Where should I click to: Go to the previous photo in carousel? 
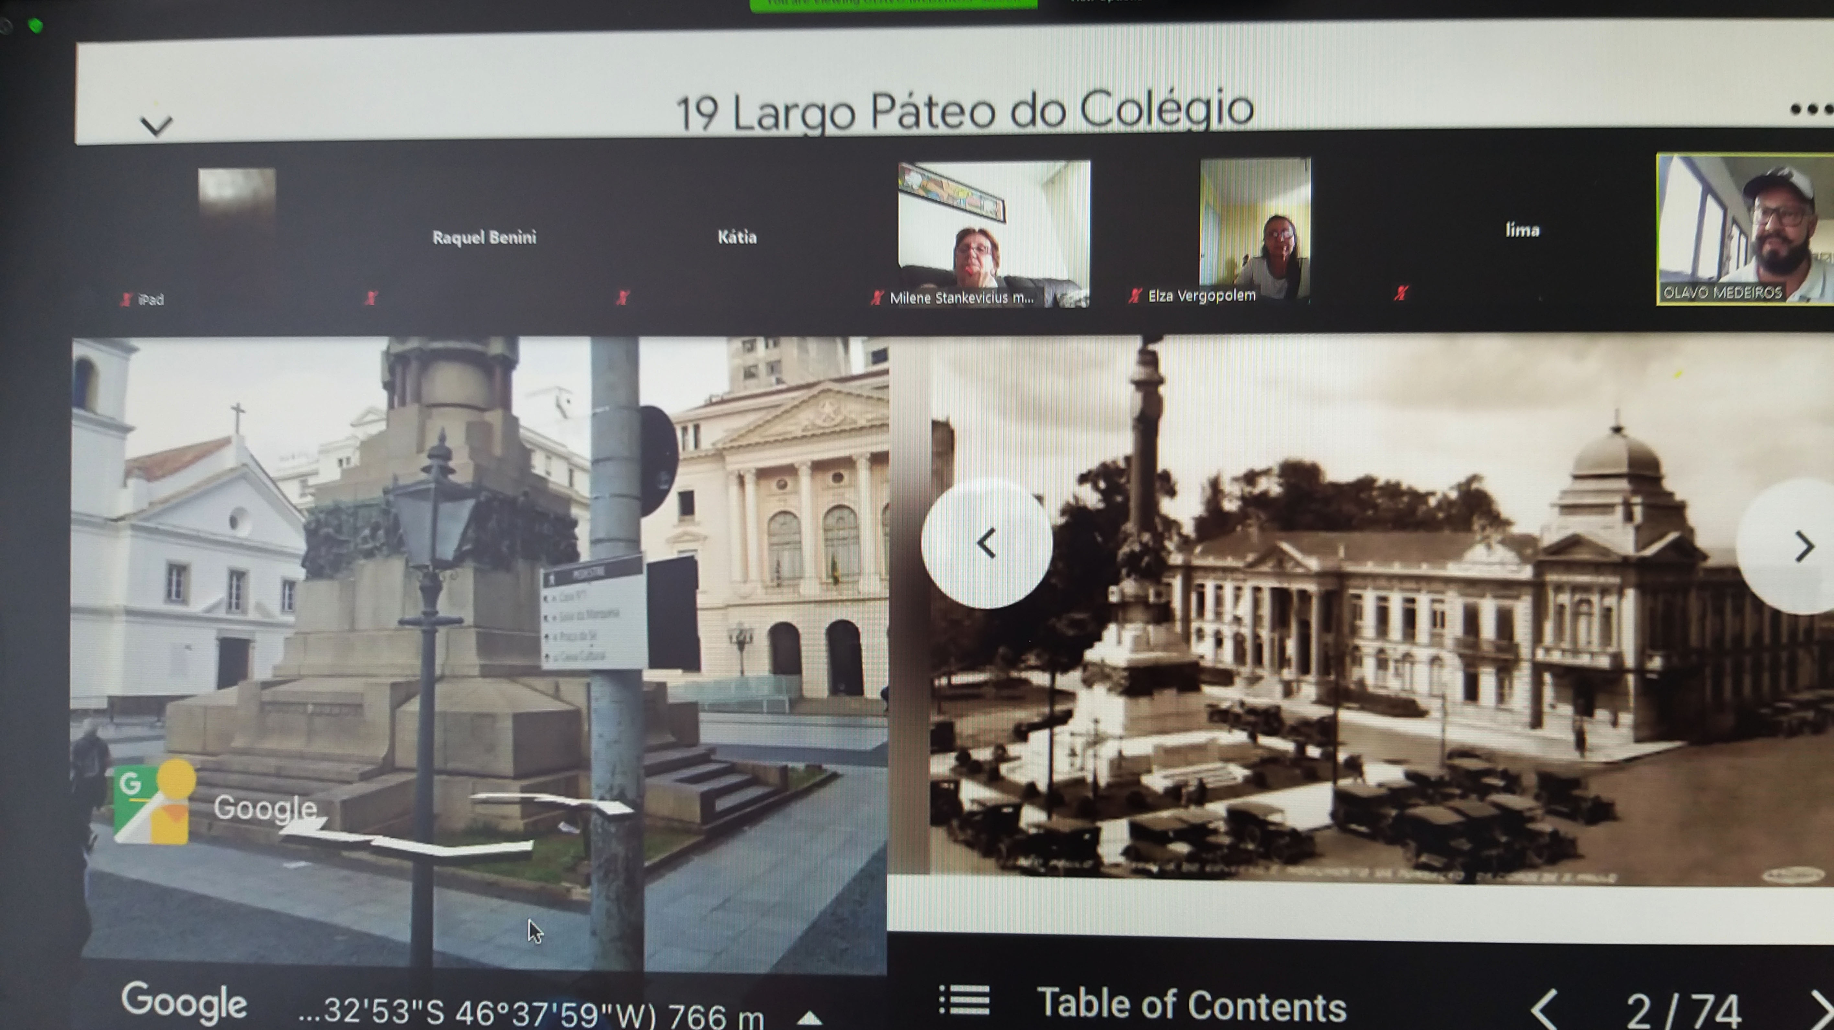pyautogui.click(x=986, y=544)
